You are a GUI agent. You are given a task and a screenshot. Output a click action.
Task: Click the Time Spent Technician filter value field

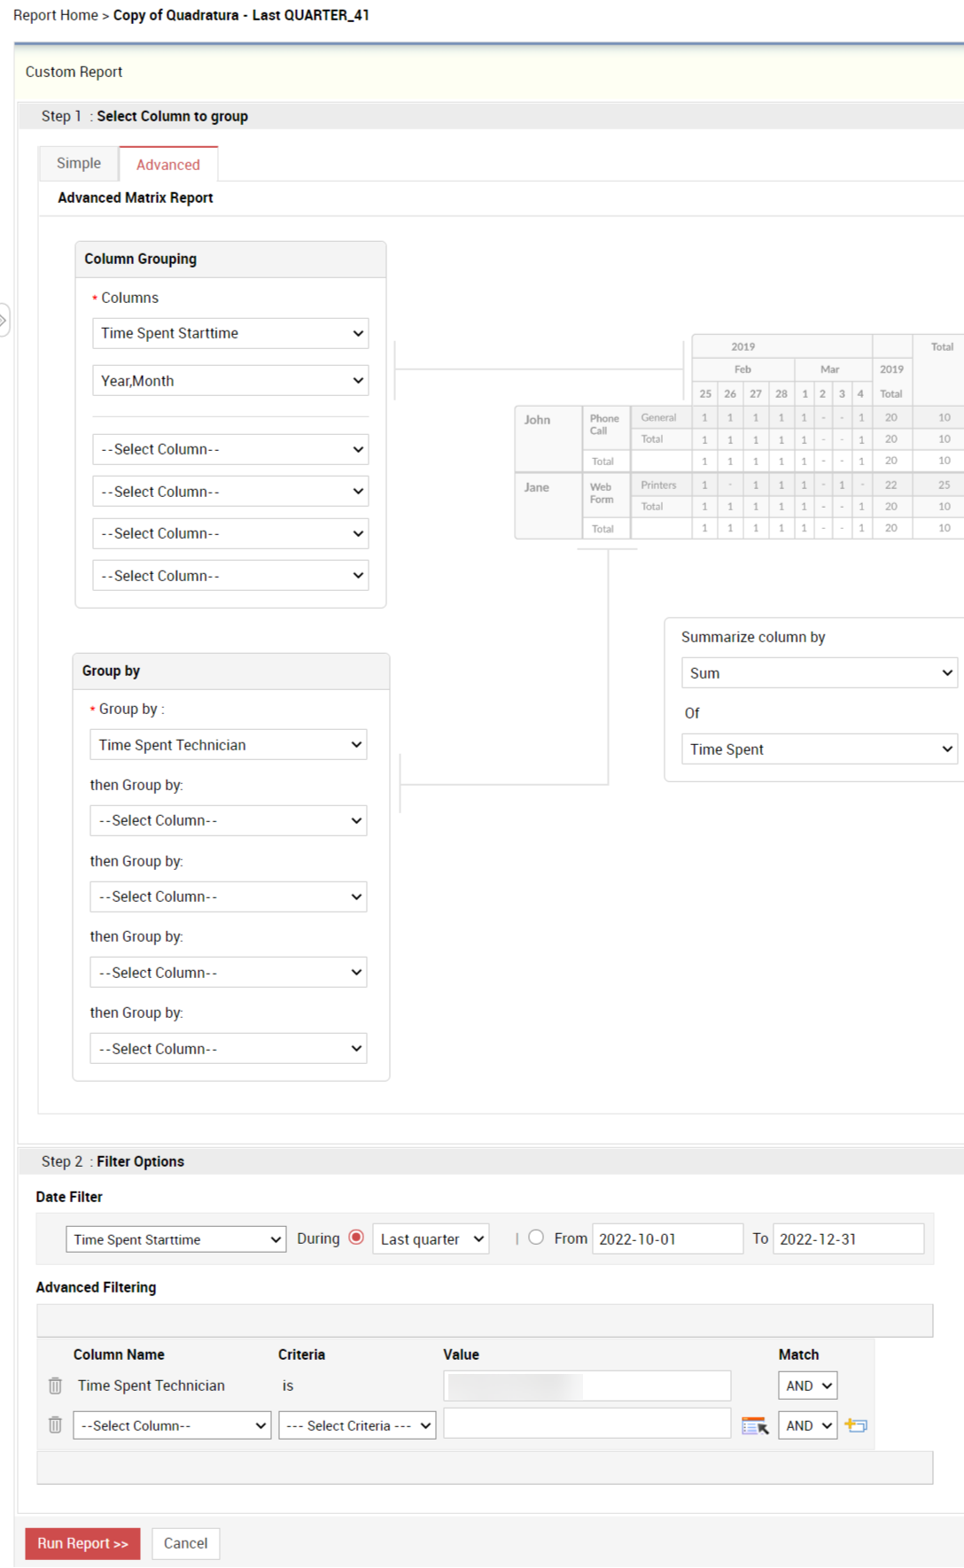(x=587, y=1386)
